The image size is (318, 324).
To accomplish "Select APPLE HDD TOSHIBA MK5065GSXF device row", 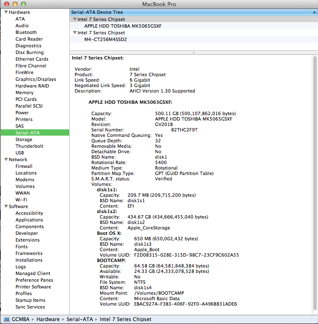I will [193, 26].
